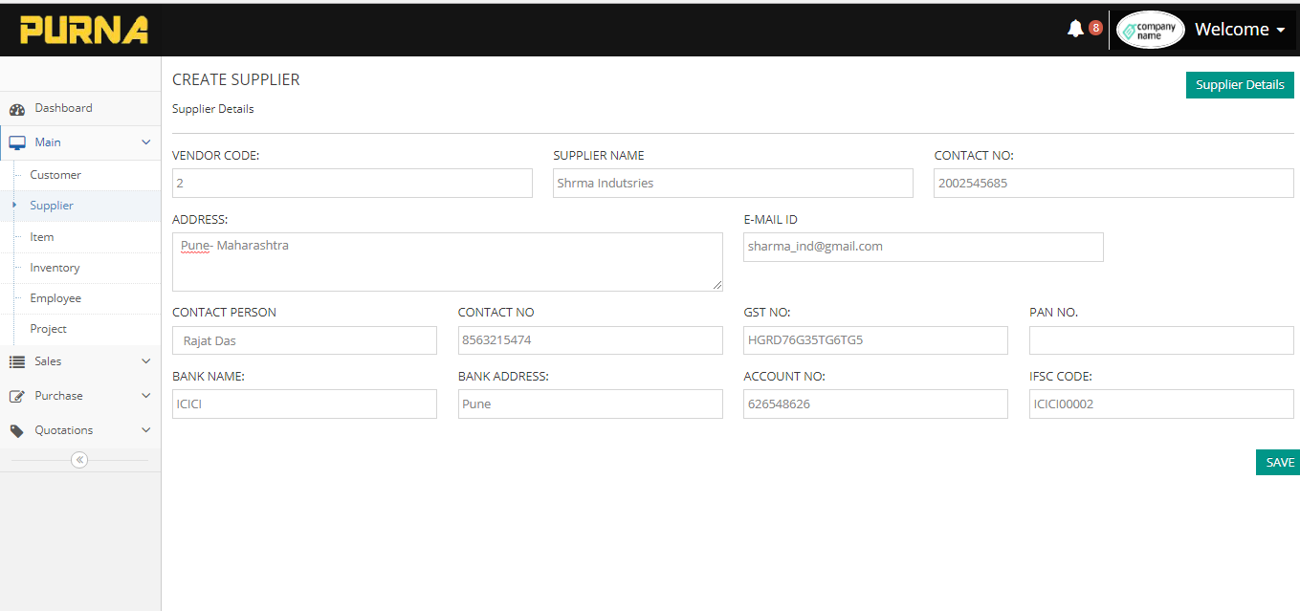Image resolution: width=1300 pixels, height=611 pixels.
Task: Open the Customer page
Action: tap(55, 174)
